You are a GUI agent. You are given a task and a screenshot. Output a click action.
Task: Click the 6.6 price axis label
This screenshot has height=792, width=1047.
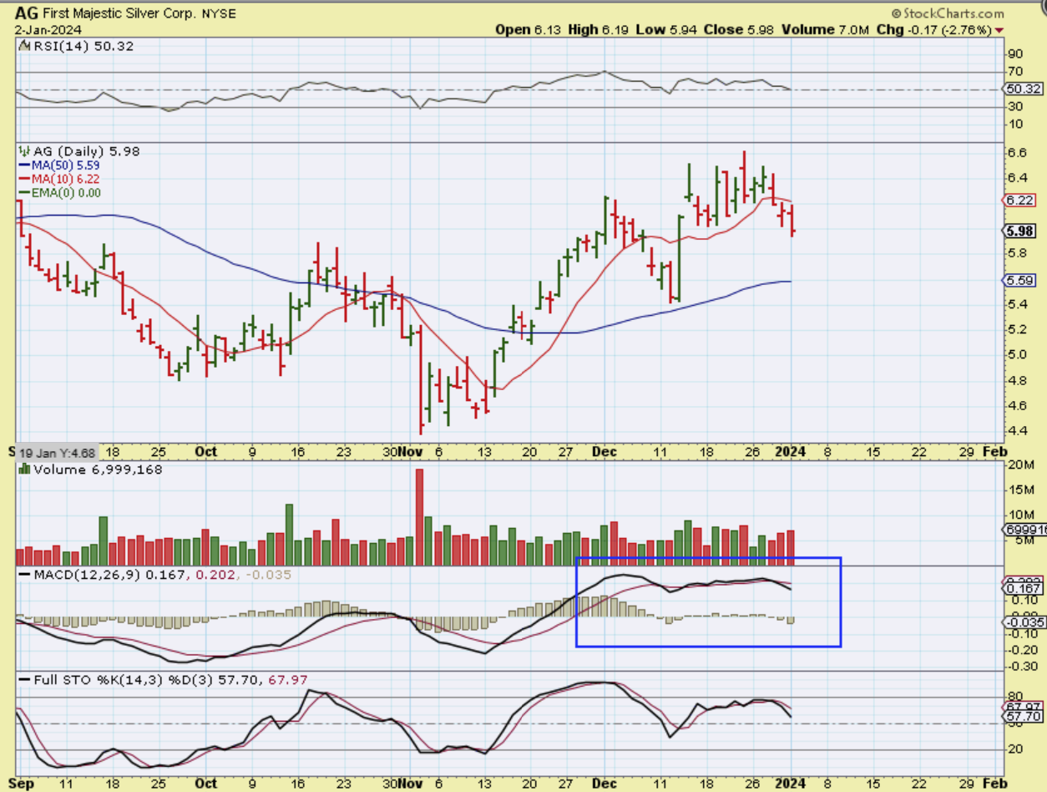pos(1017,153)
